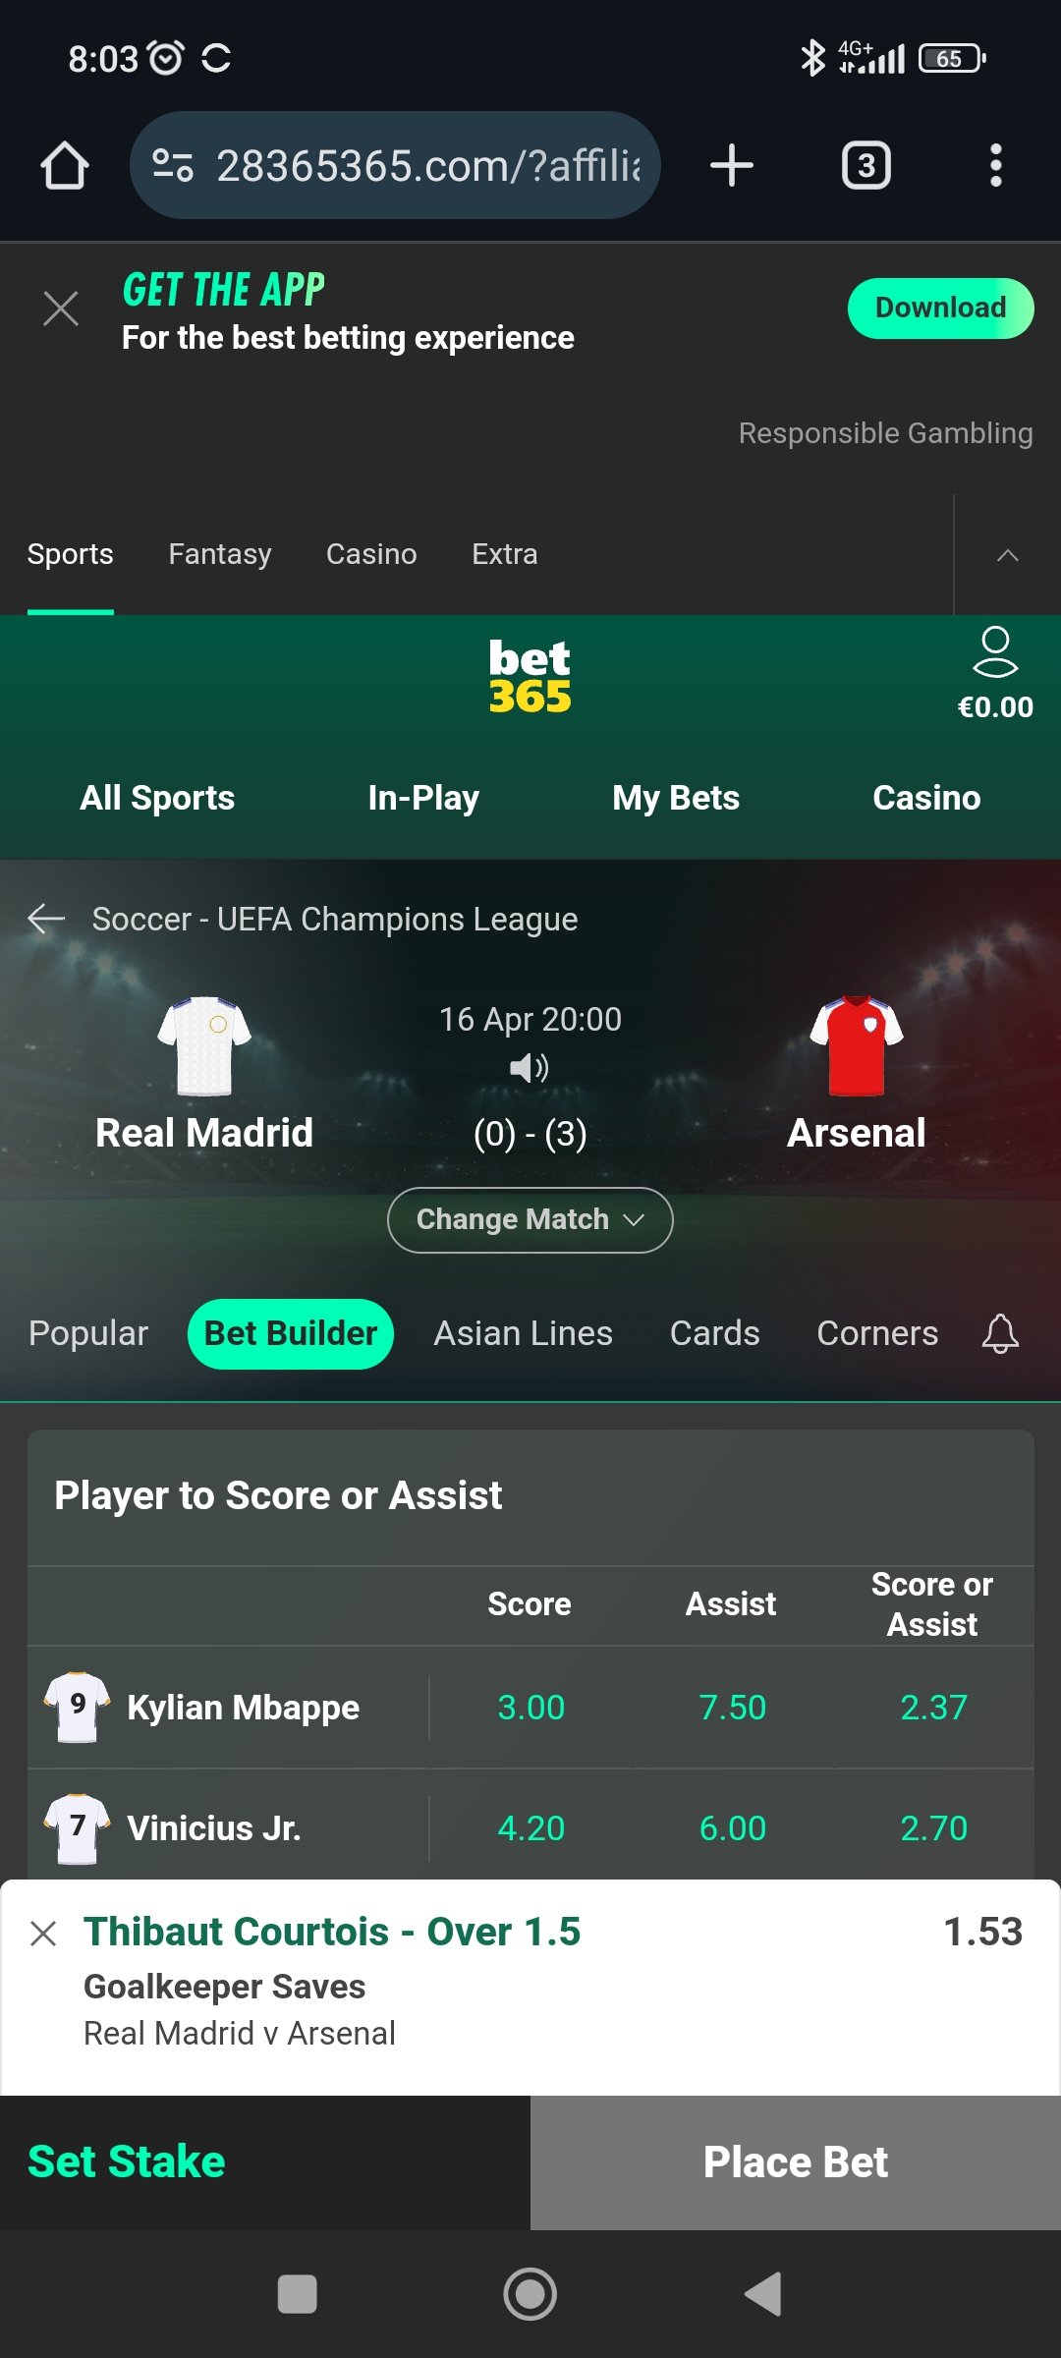This screenshot has height=2358, width=1061.
Task: Switch to the Asian Lines tab
Action: (524, 1333)
